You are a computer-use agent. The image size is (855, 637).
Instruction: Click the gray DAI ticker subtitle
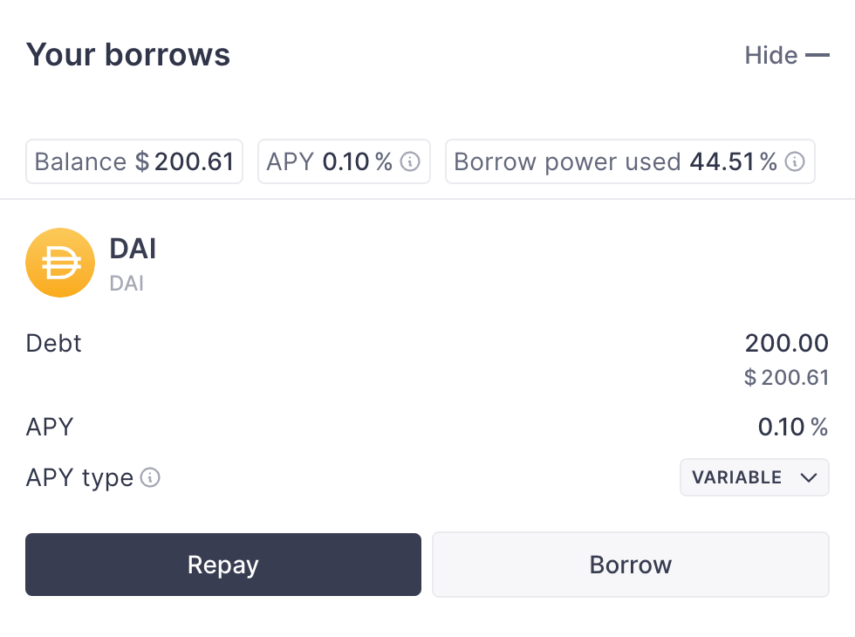coord(127,284)
